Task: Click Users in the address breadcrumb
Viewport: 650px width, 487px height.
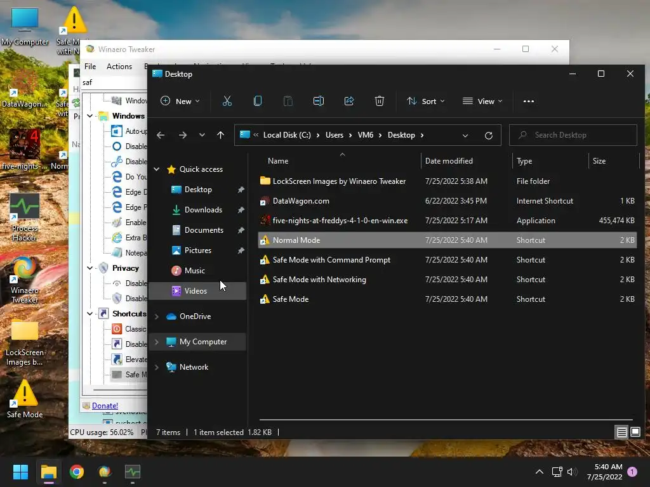Action: click(x=335, y=135)
